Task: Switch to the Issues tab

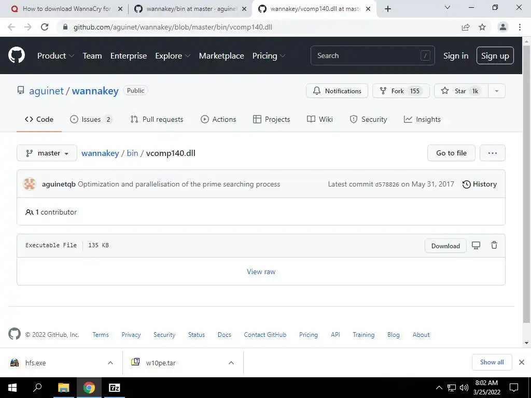Action: pos(91,119)
